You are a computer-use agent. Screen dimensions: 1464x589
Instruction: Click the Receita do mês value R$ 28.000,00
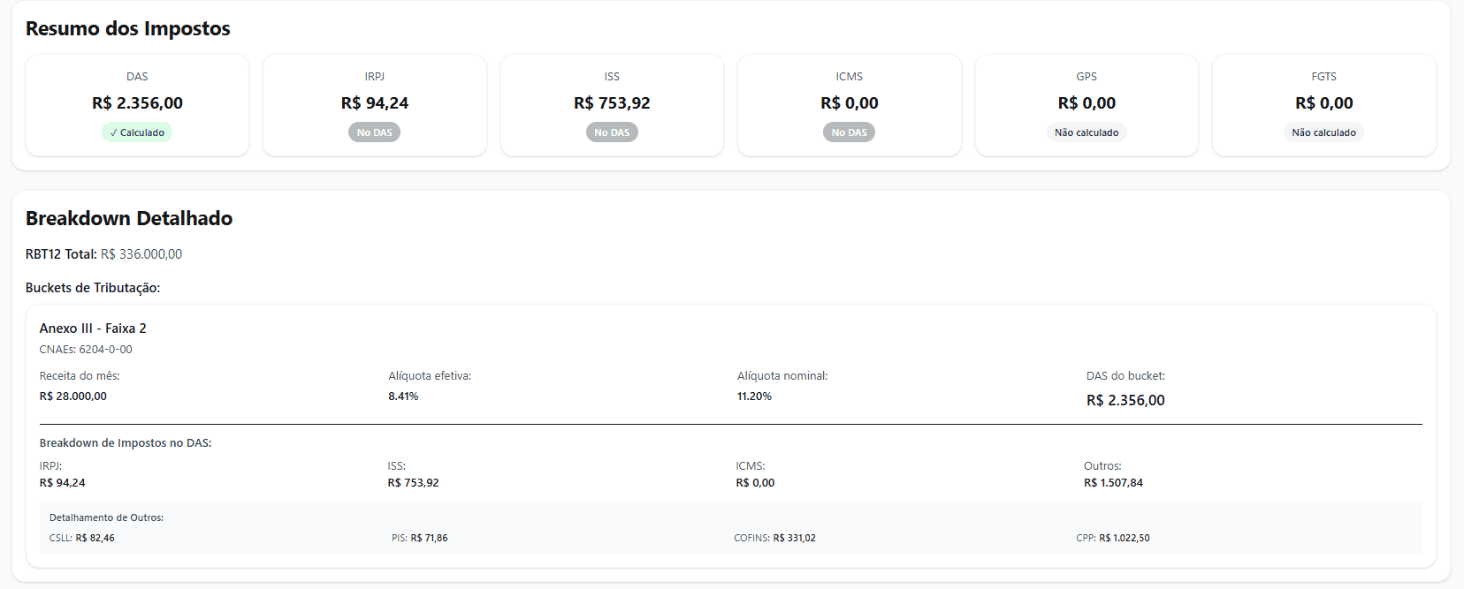coord(72,396)
